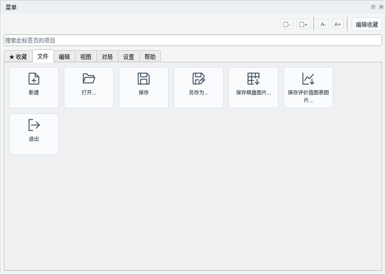386x275 pixels.
Task: Open the 设置 tab
Action: click(x=129, y=56)
